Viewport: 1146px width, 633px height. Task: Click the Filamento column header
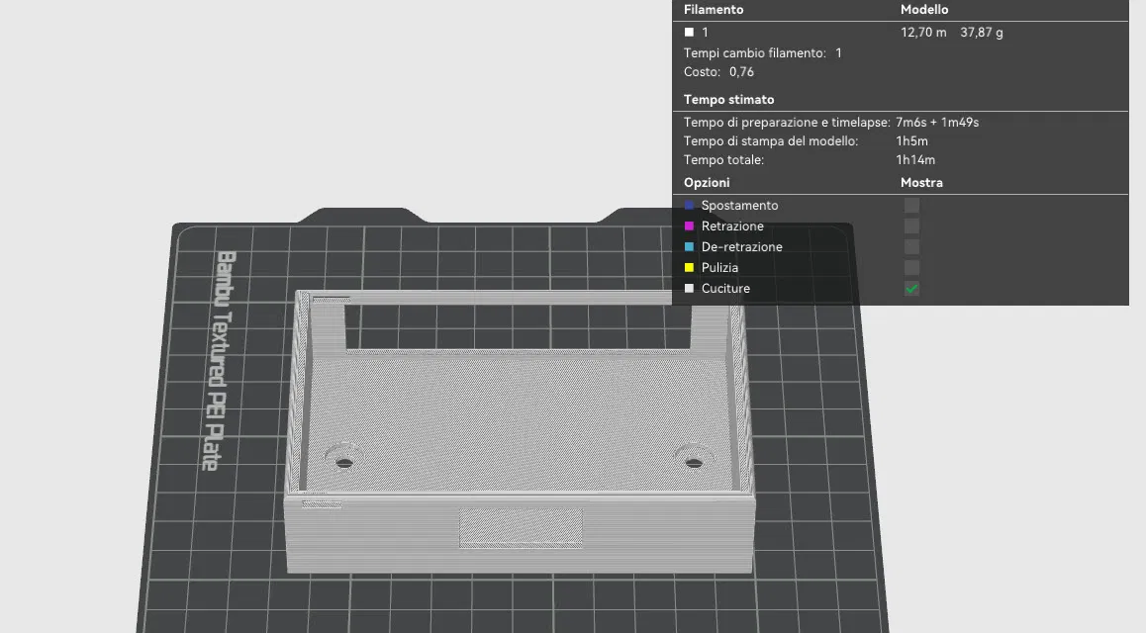coord(714,10)
